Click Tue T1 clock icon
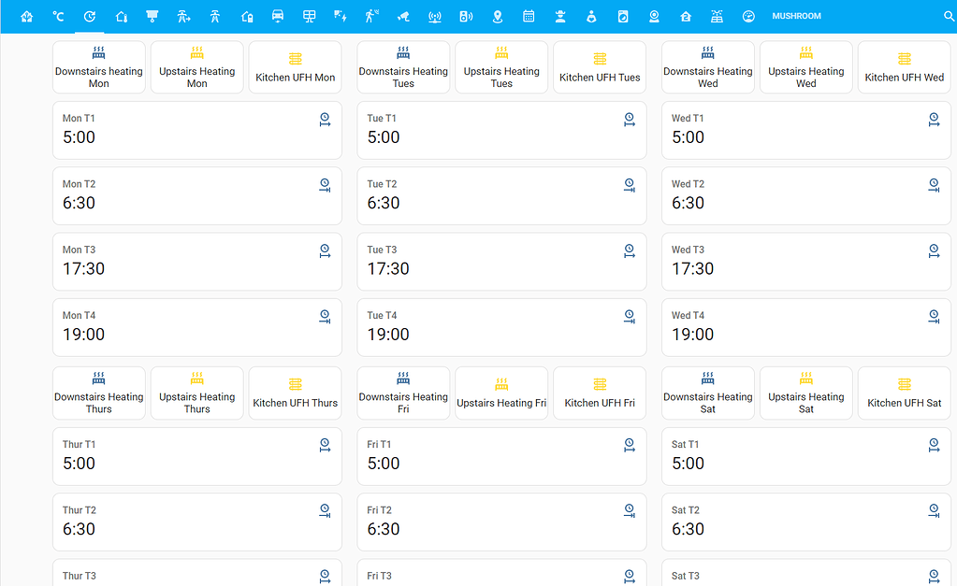Viewport: 957px width, 586px height. tap(630, 120)
